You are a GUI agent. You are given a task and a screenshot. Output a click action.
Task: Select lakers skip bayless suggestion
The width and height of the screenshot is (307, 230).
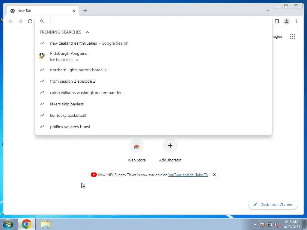[x=153, y=104]
